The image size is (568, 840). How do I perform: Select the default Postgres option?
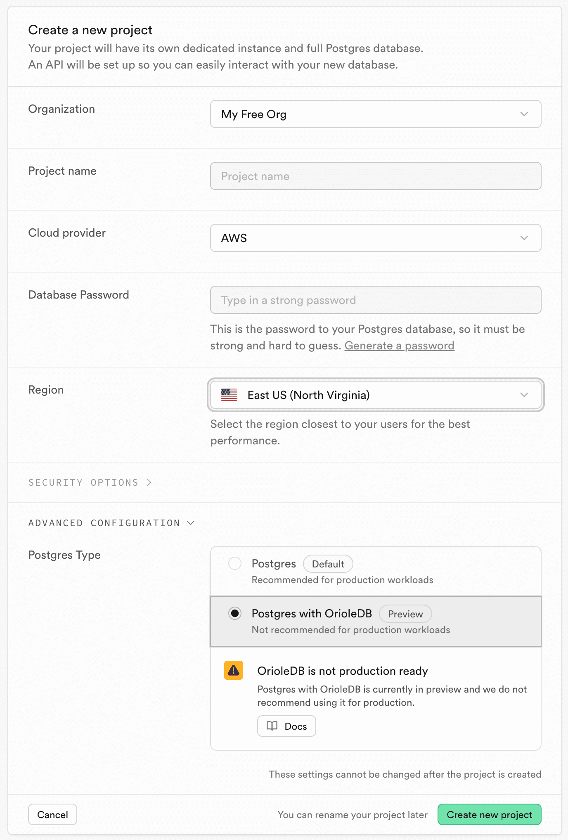[x=234, y=563]
